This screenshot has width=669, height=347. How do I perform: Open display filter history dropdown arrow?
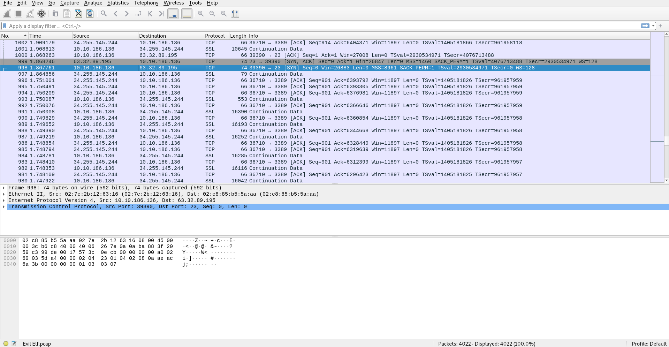pos(653,26)
